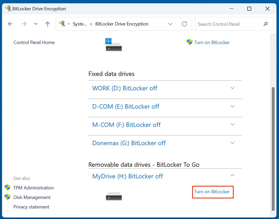Expand the Donemax (G:) BitLocker section
This screenshot has height=219, width=279.
[x=233, y=143]
